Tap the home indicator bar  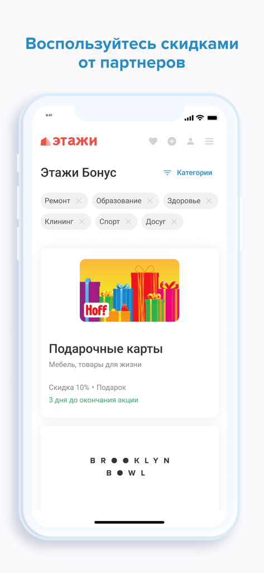tap(129, 522)
